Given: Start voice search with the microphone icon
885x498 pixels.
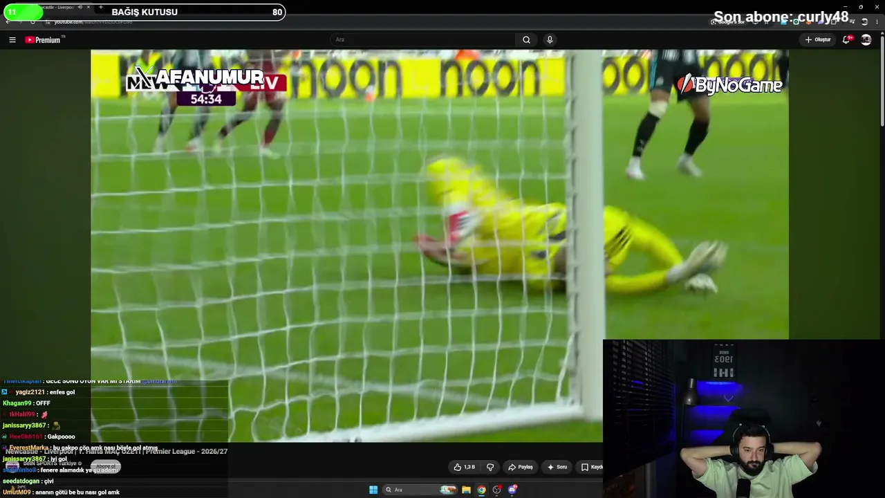Looking at the screenshot, I should pyautogui.click(x=550, y=40).
